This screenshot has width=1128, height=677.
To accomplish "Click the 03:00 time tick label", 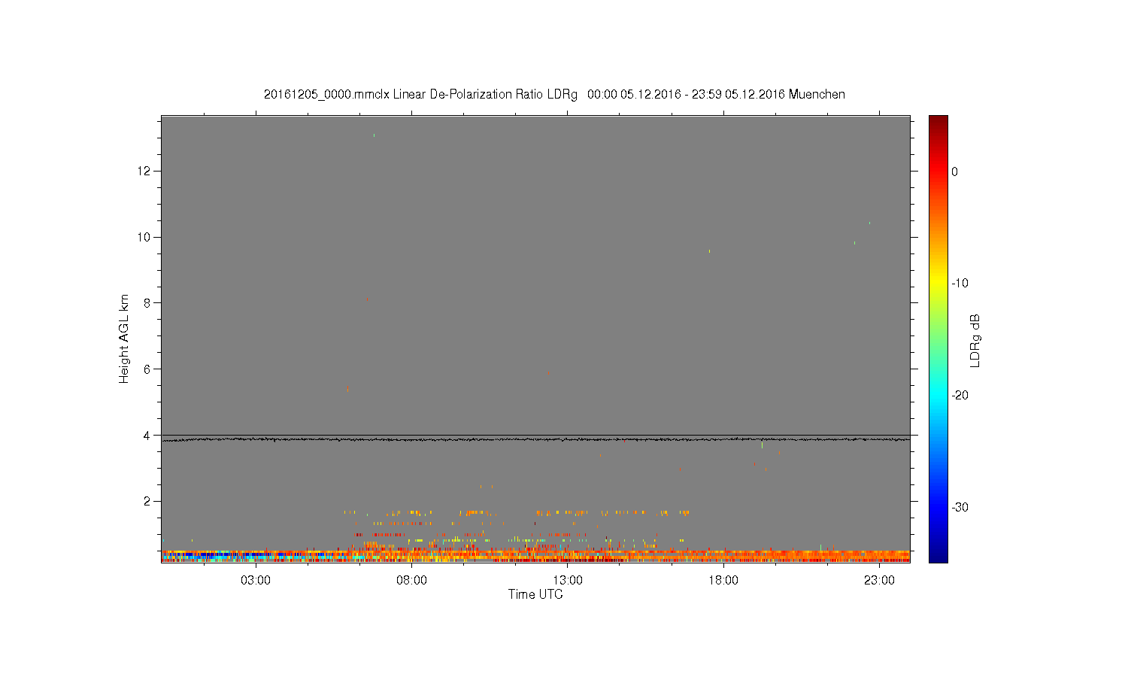I will tap(256, 581).
